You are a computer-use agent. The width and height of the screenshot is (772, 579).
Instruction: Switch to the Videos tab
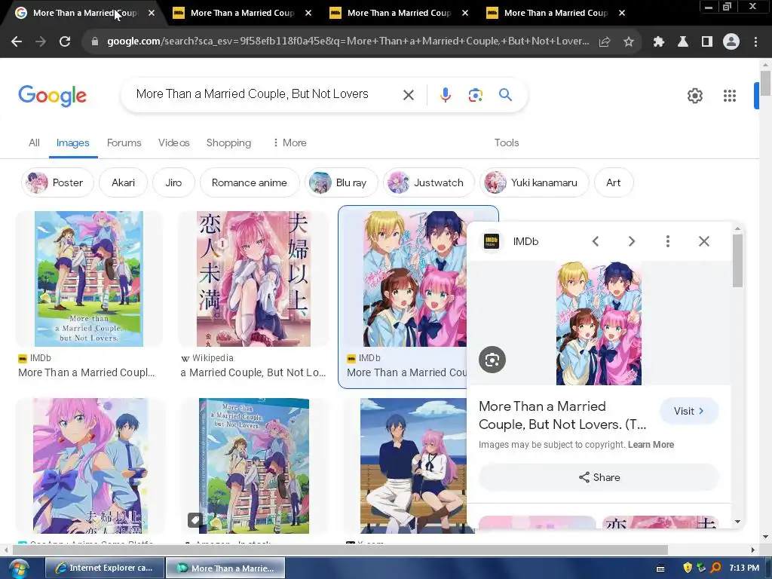tap(174, 142)
